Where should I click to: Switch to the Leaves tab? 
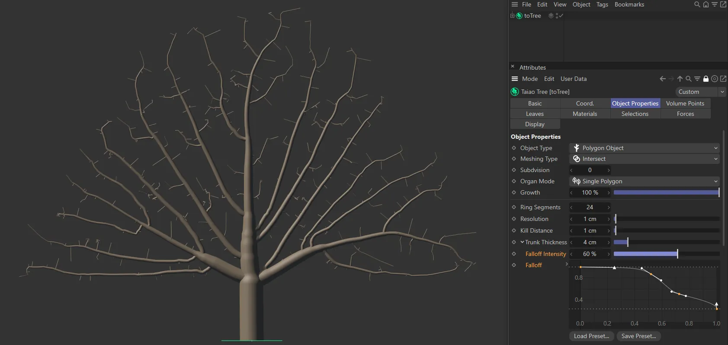(x=535, y=114)
